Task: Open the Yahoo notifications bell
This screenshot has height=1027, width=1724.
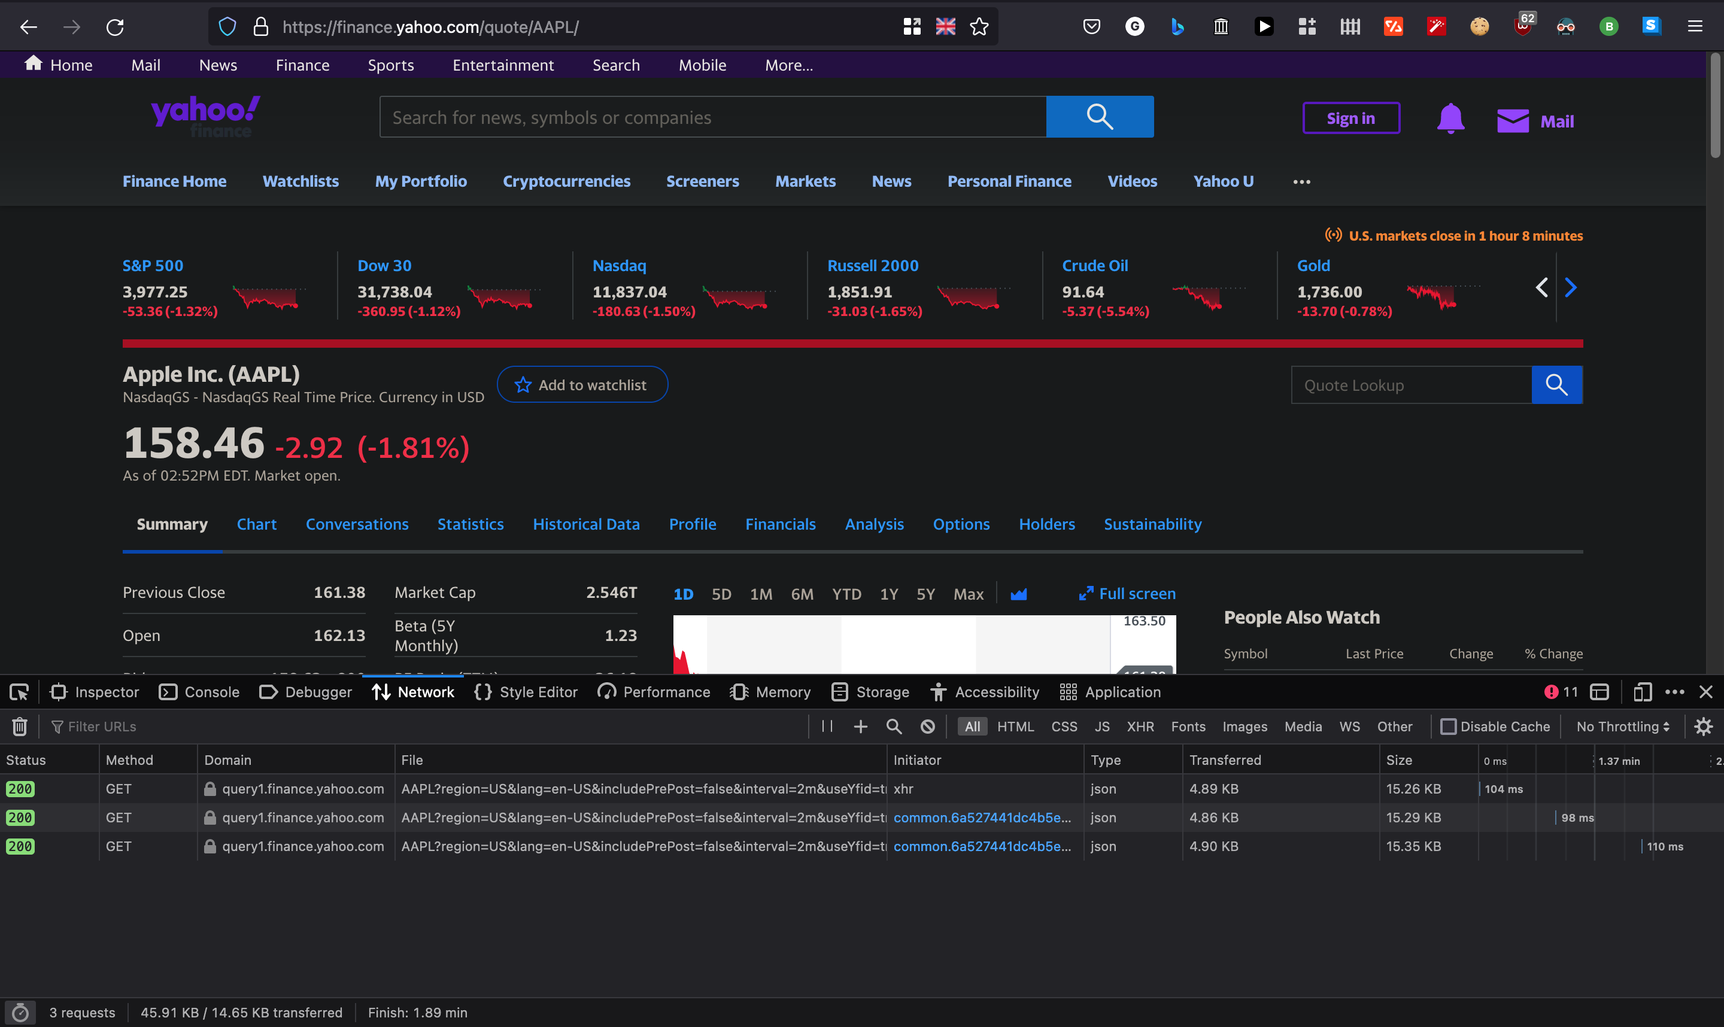Action: (x=1450, y=118)
